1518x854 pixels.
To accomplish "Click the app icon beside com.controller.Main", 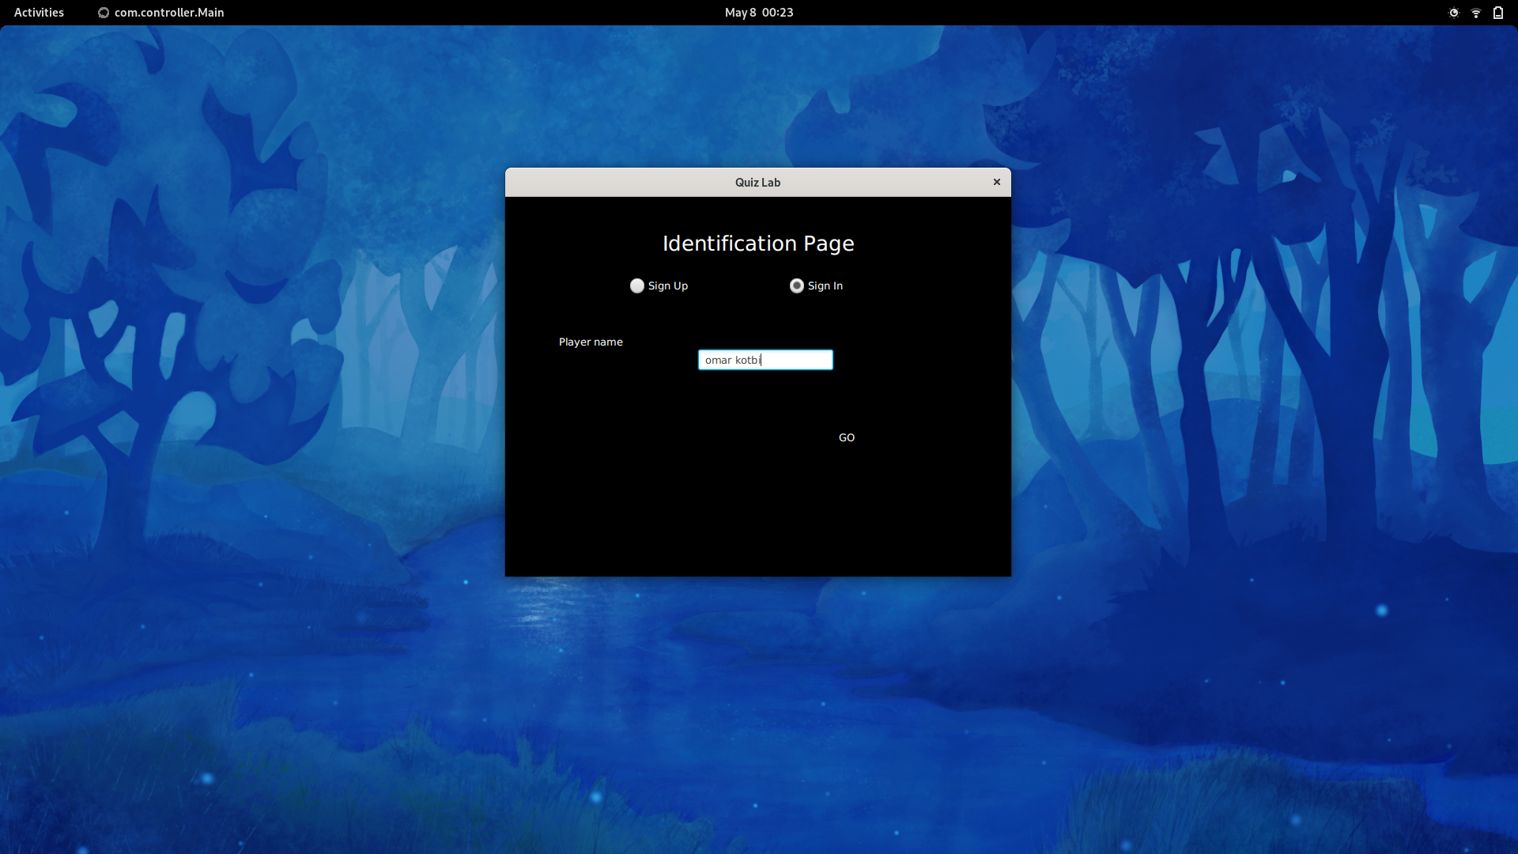I will [104, 13].
